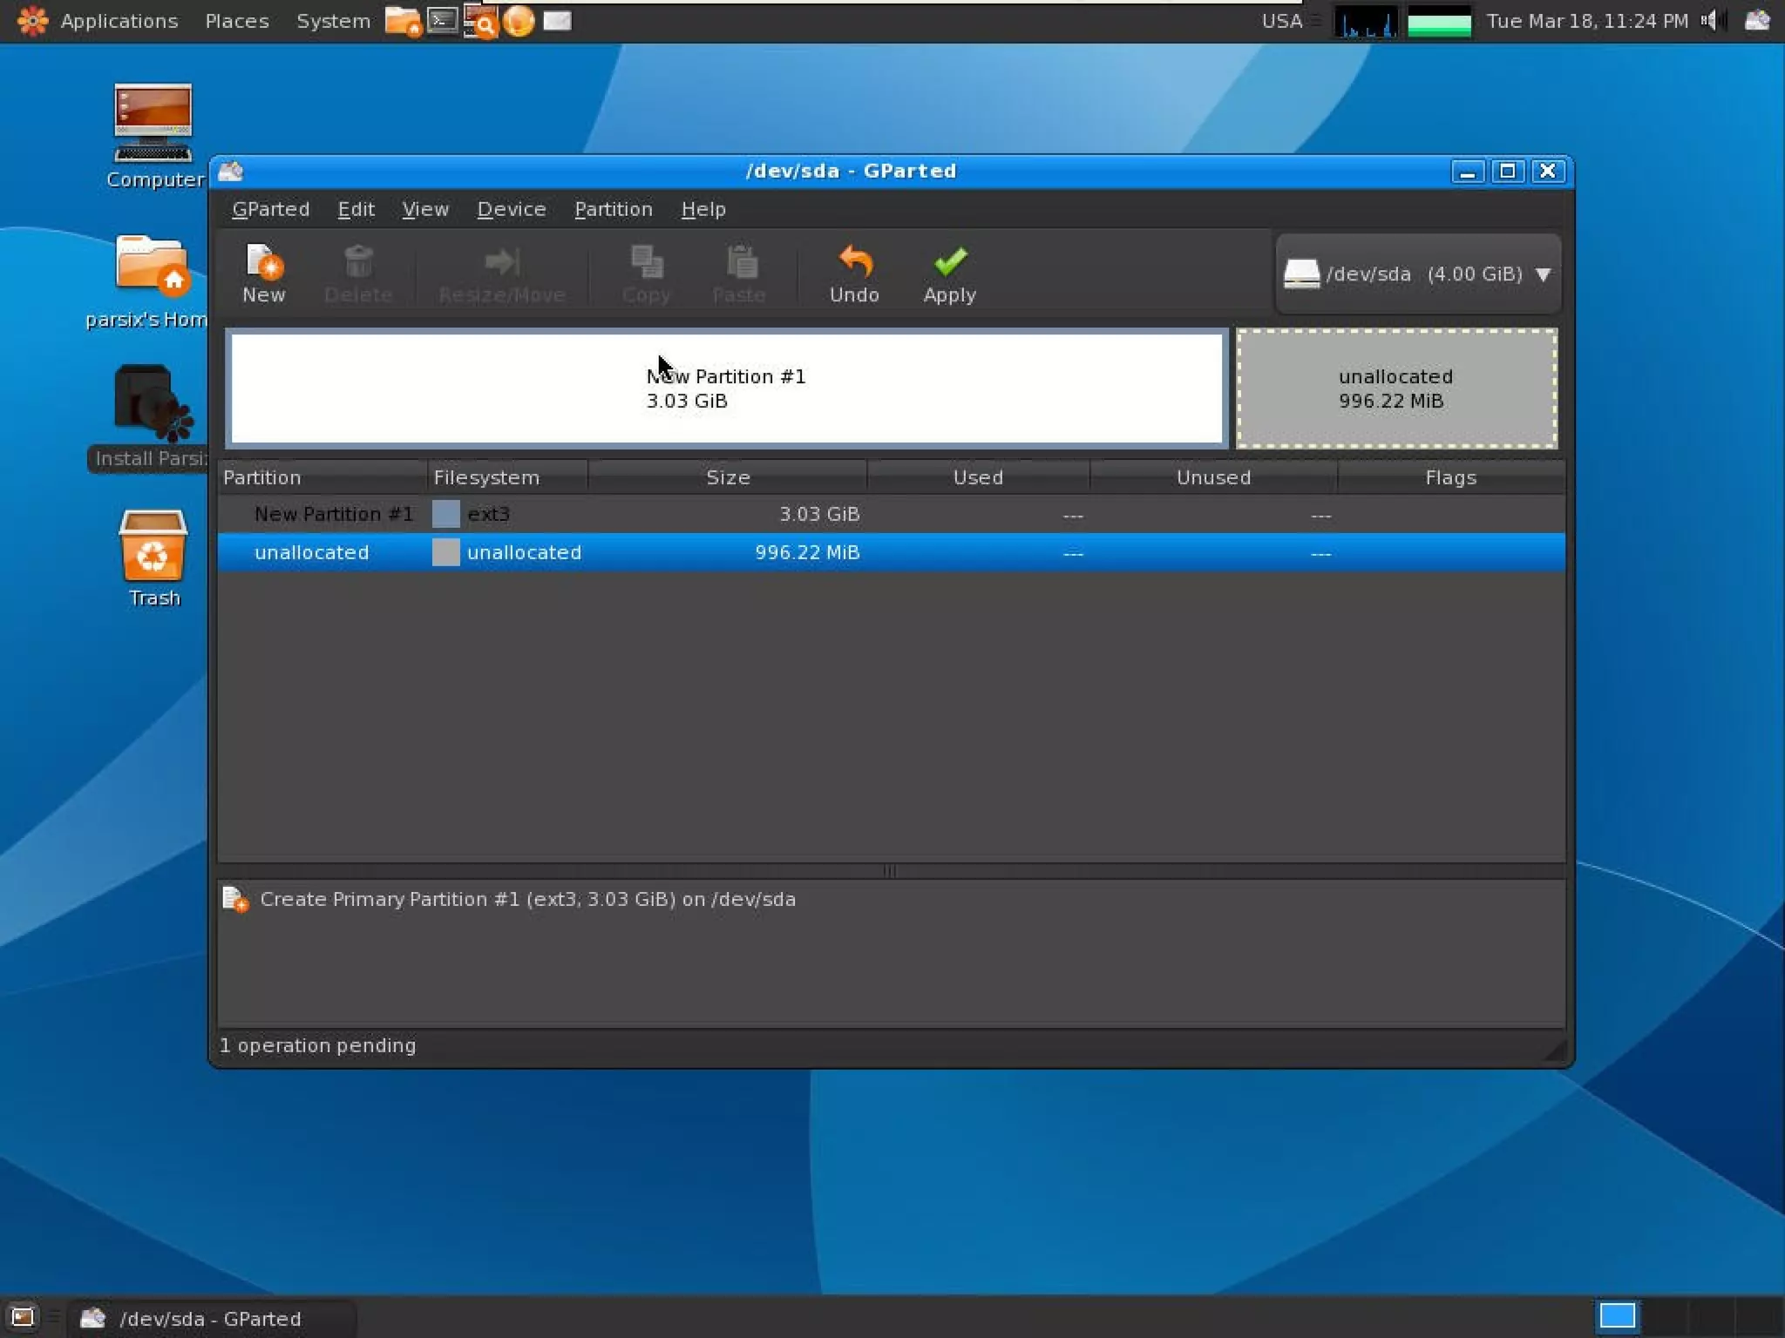Viewport: 1785px width, 1338px height.
Task: Open the System menu in top panel
Action: pyautogui.click(x=333, y=20)
